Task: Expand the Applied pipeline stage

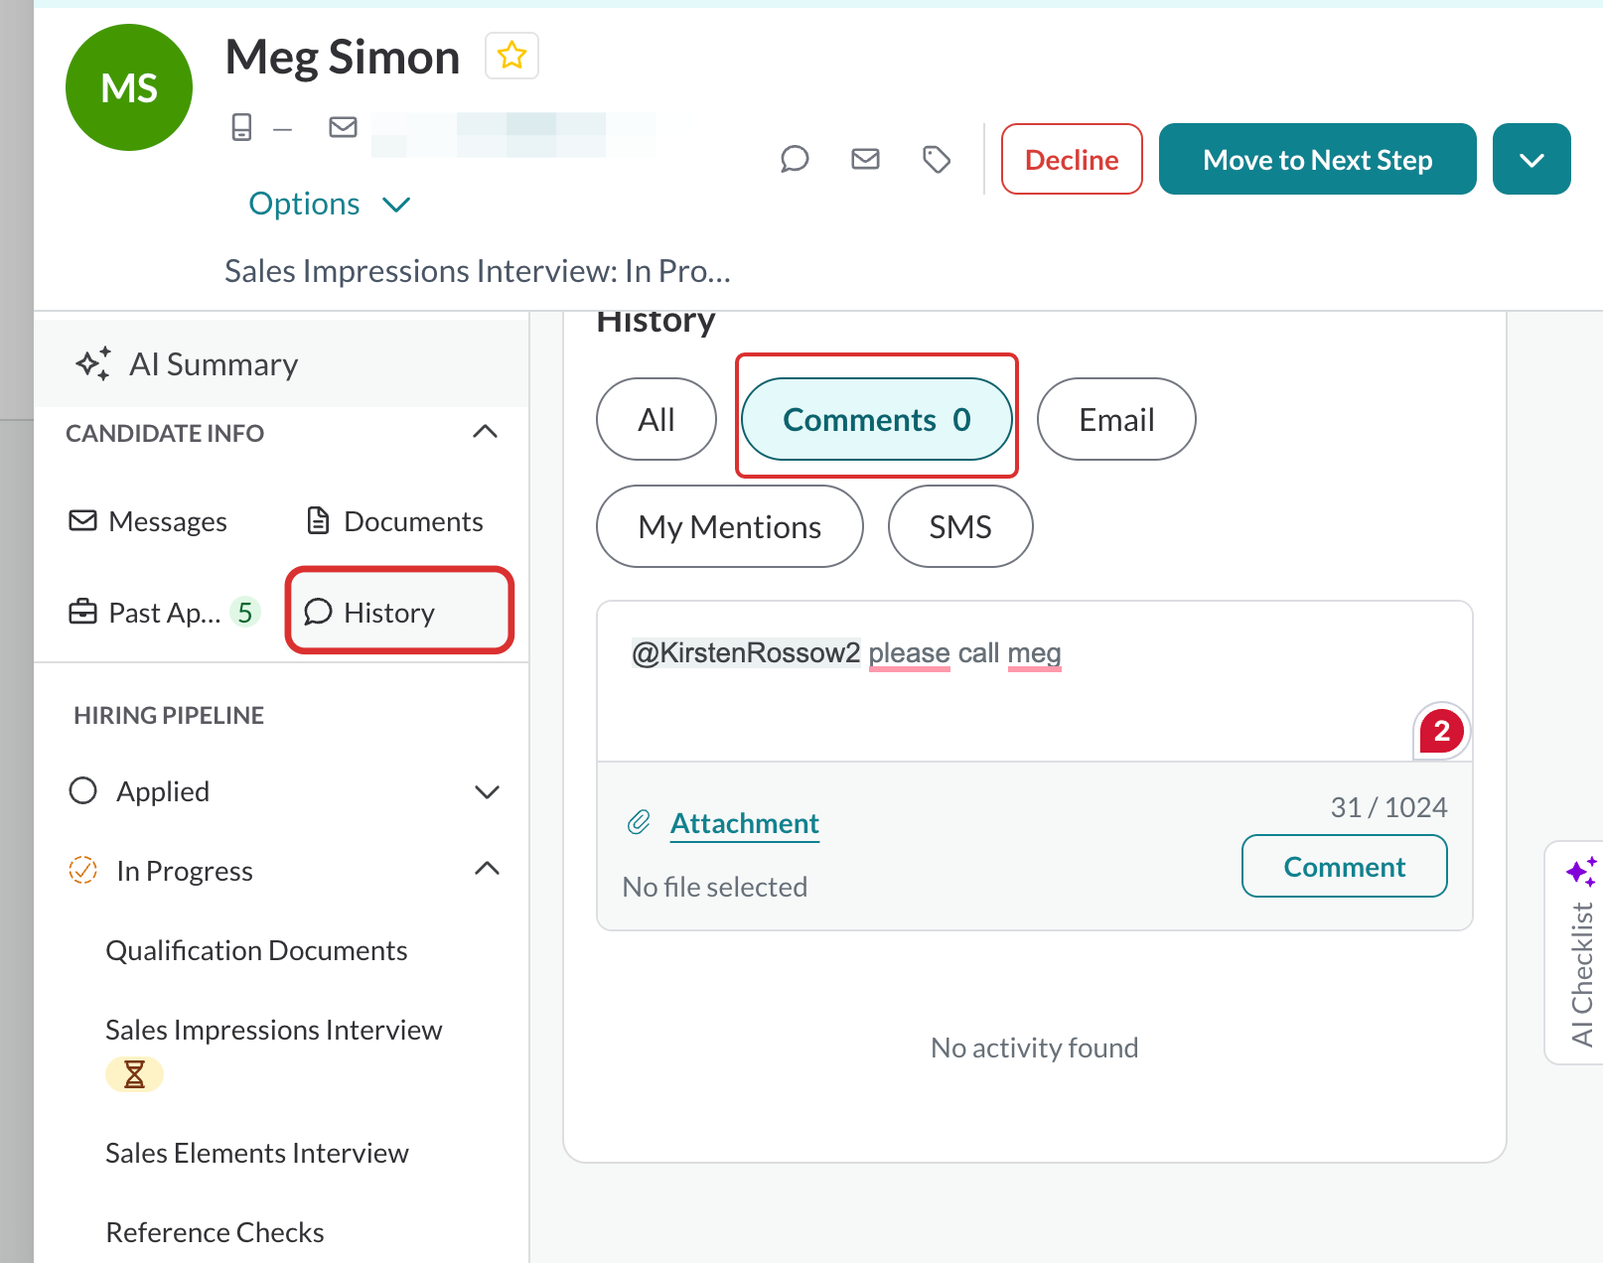Action: pos(487,791)
